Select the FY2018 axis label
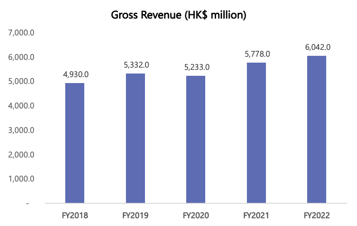Image resolution: width=357 pixels, height=226 pixels. point(75,216)
